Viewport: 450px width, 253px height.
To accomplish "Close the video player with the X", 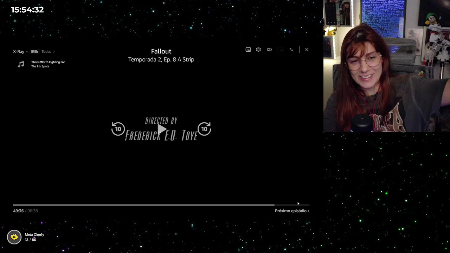I will pos(307,50).
